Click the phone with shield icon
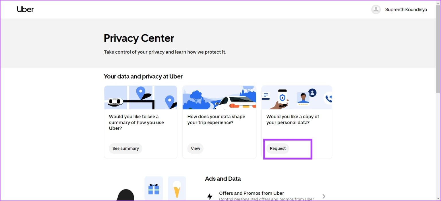441x201 pixels. pos(282,98)
